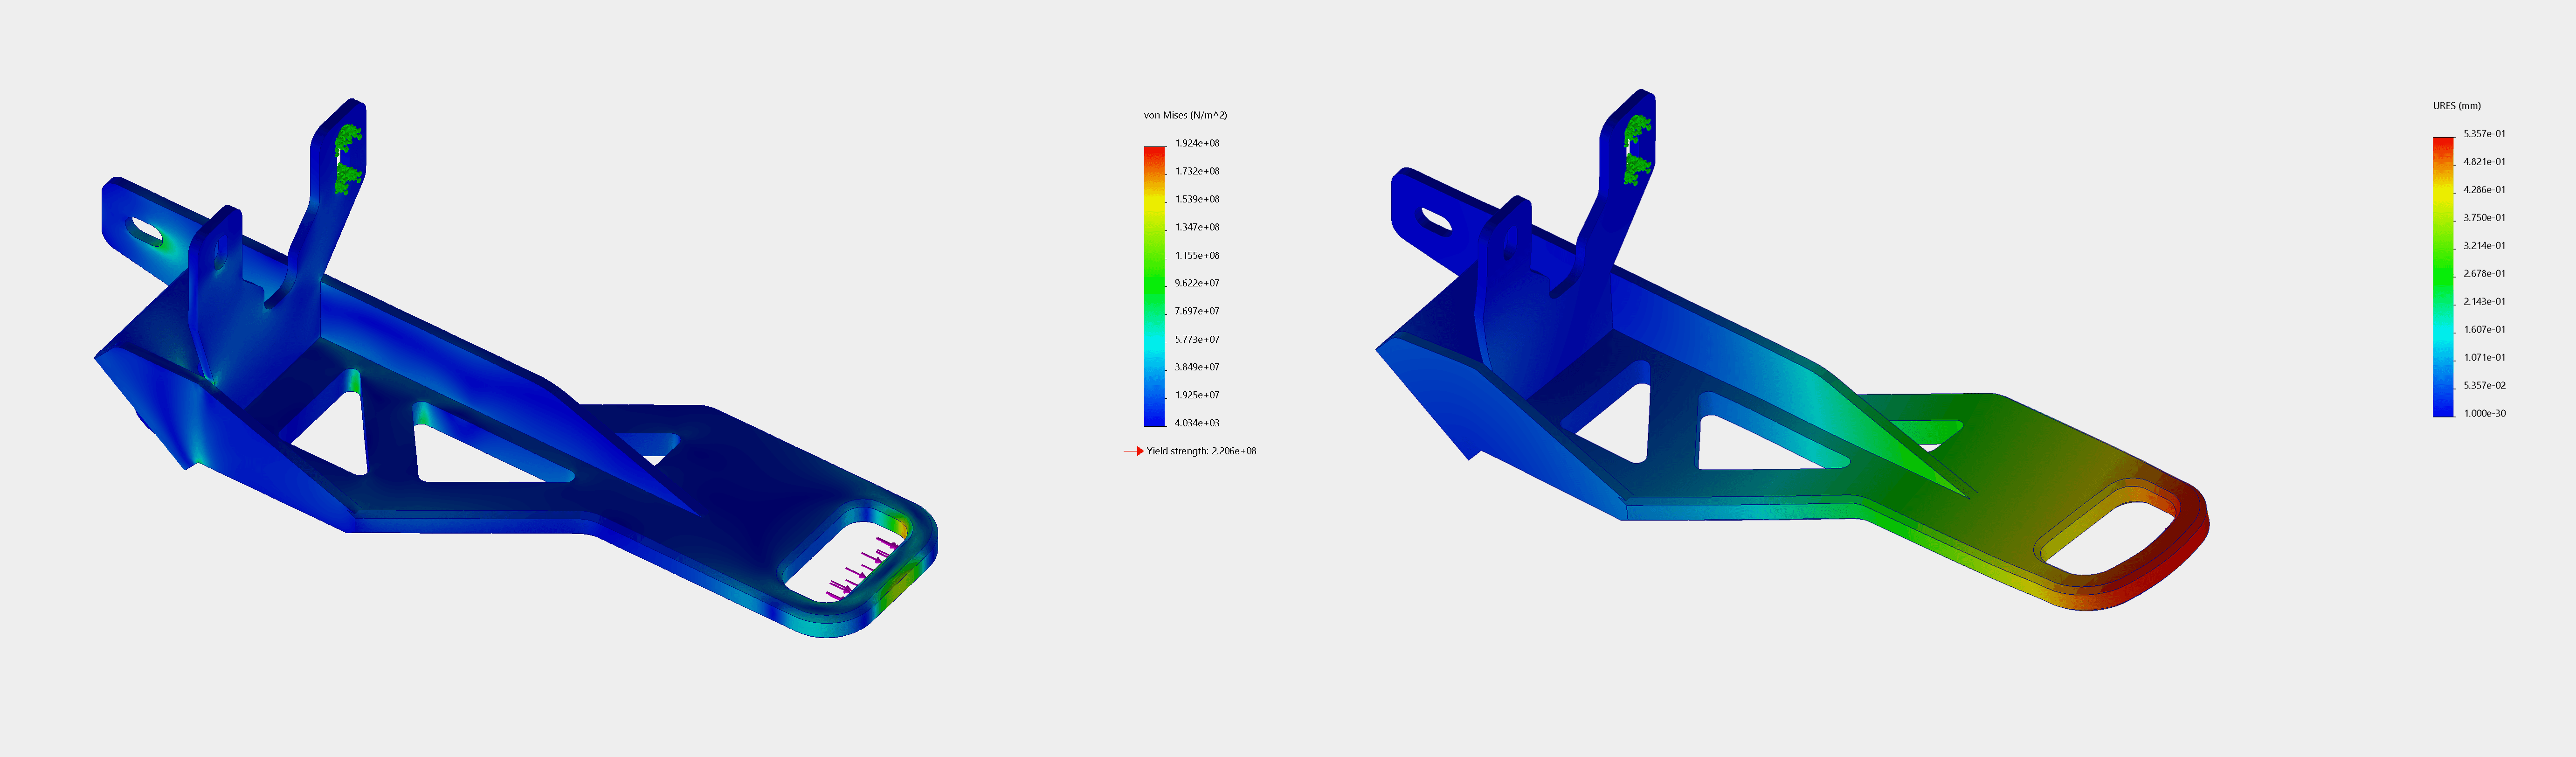Click the von Mises stress color bar
Image resolution: width=2576 pixels, height=757 pixels.
coord(1154,286)
